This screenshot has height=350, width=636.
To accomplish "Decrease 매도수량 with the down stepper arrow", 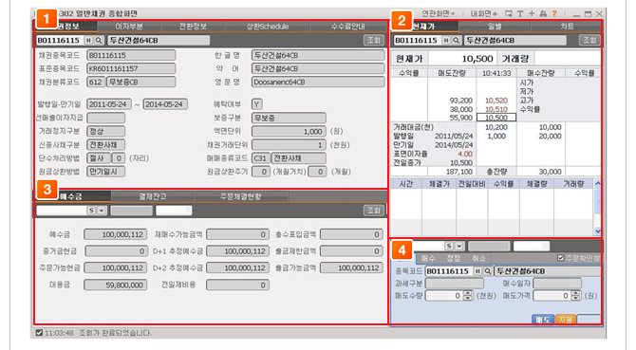I will (468, 298).
